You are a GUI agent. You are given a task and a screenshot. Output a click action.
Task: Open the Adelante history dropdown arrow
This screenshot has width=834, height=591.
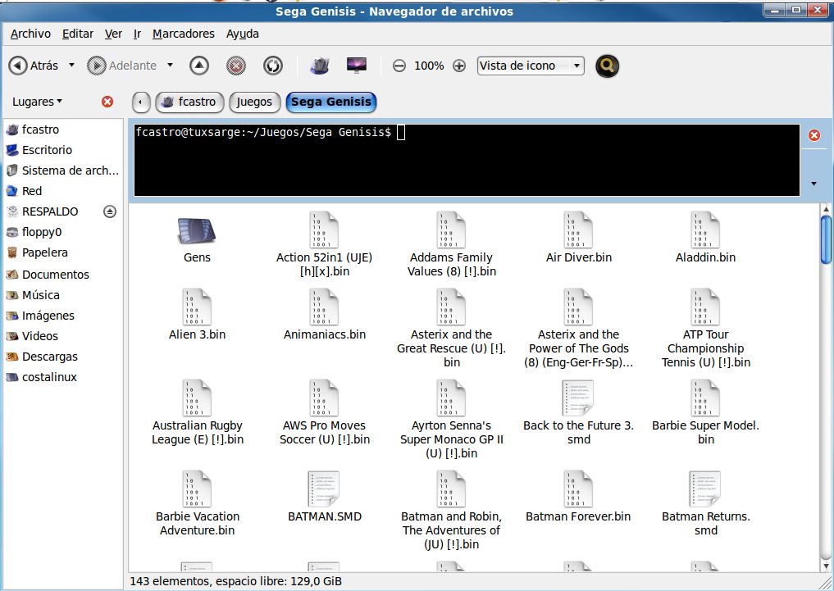(x=171, y=66)
